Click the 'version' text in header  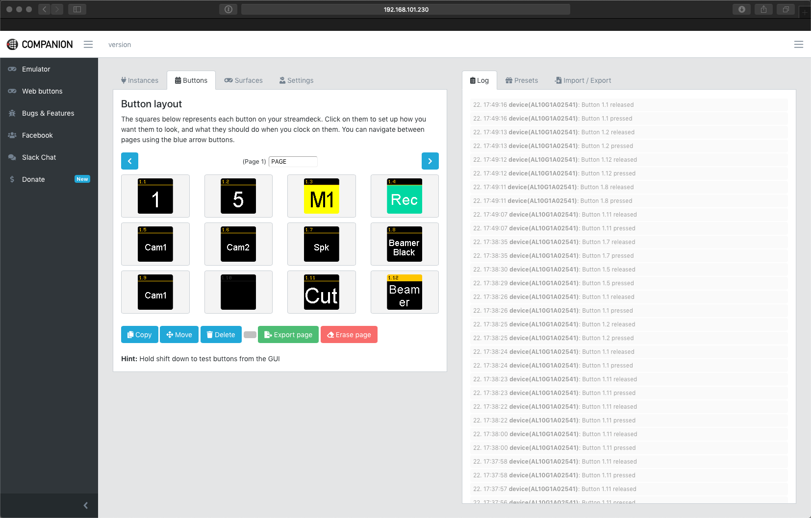click(x=120, y=45)
